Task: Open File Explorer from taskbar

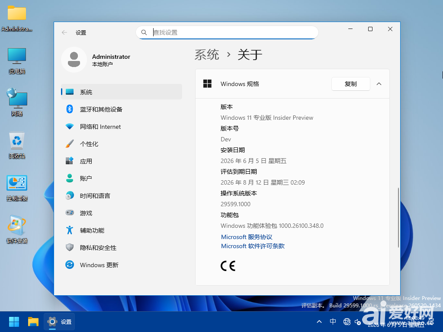Action: tap(33, 322)
